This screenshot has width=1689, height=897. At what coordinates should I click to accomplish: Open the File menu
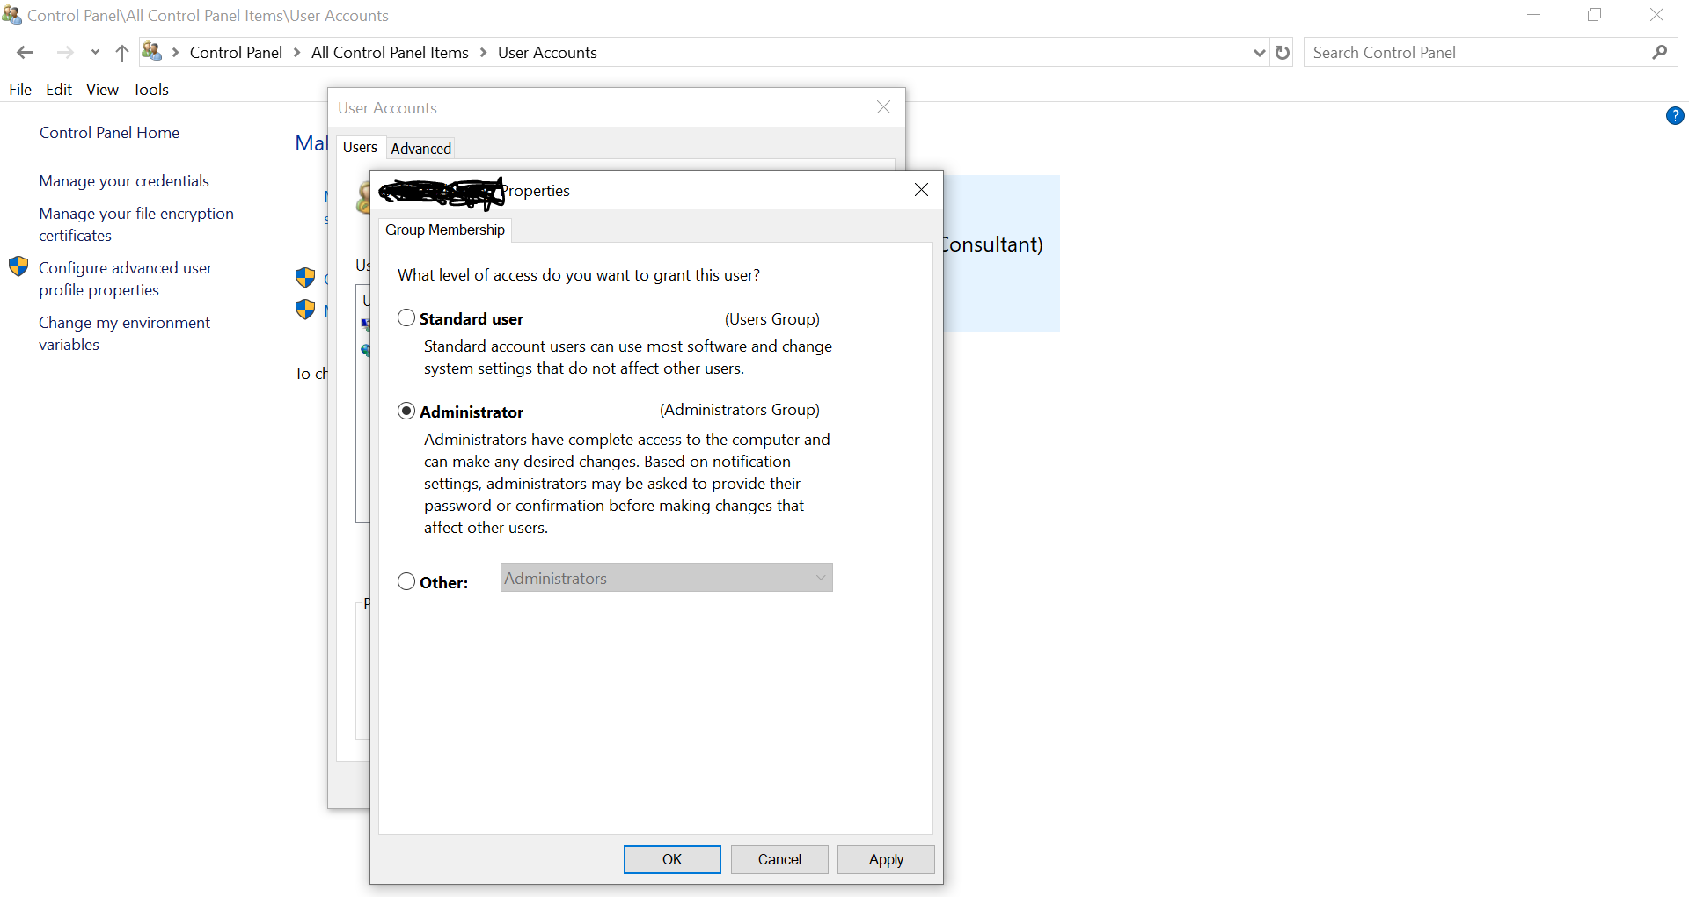pyautogui.click(x=20, y=90)
